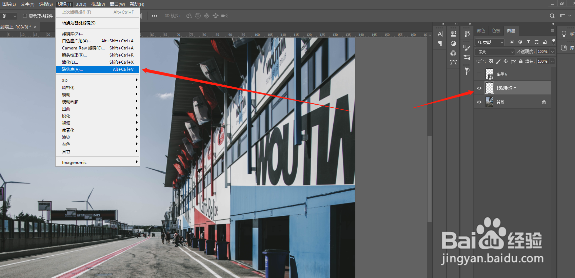
Task: Choose 液化(L)... menu entry
Action: [x=98, y=62]
